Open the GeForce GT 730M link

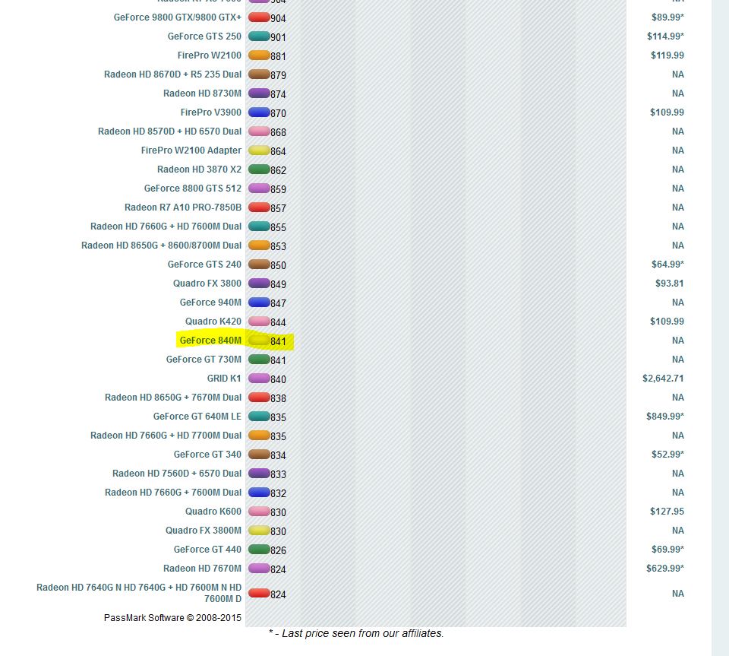204,360
